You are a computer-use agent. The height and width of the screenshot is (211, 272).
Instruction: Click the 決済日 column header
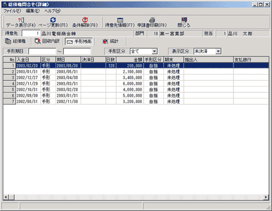(x=93, y=60)
